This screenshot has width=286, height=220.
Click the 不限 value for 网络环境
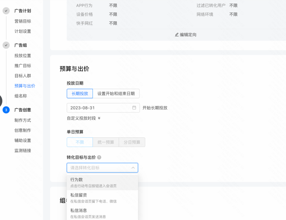[233, 14]
